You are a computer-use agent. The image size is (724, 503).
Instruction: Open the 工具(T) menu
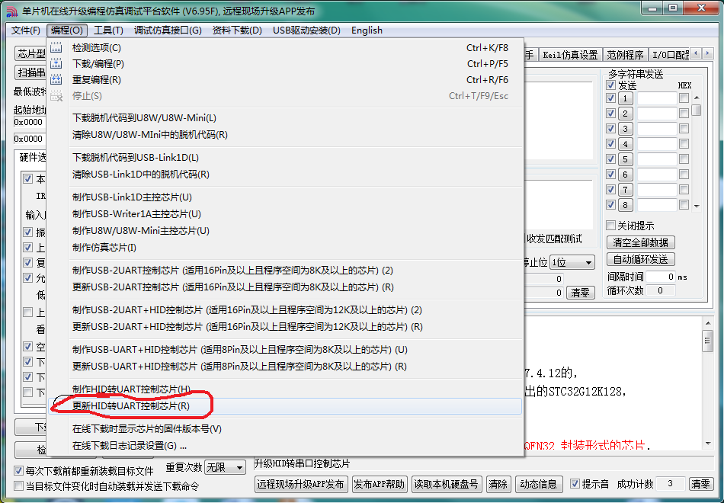(x=108, y=30)
